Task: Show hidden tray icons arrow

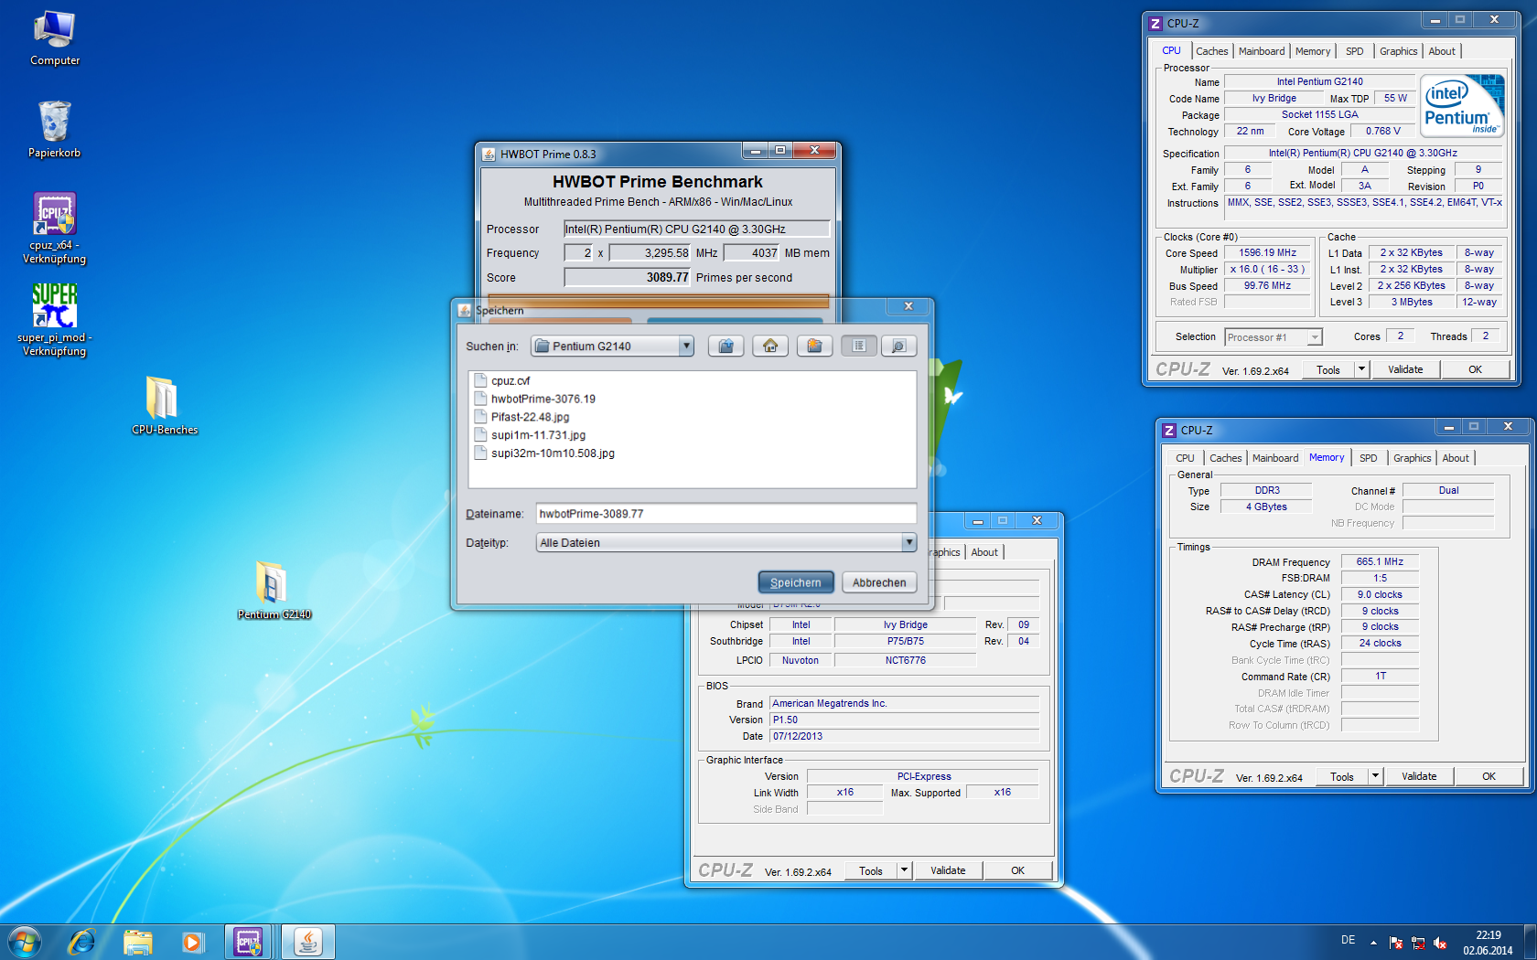Action: pyautogui.click(x=1373, y=943)
